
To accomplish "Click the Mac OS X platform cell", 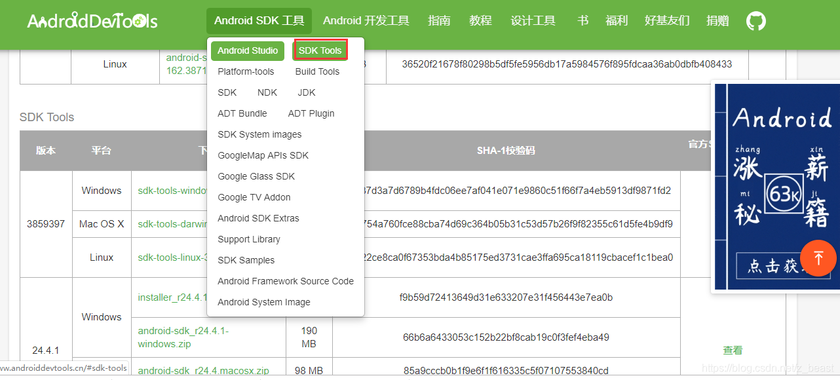I will pos(102,224).
